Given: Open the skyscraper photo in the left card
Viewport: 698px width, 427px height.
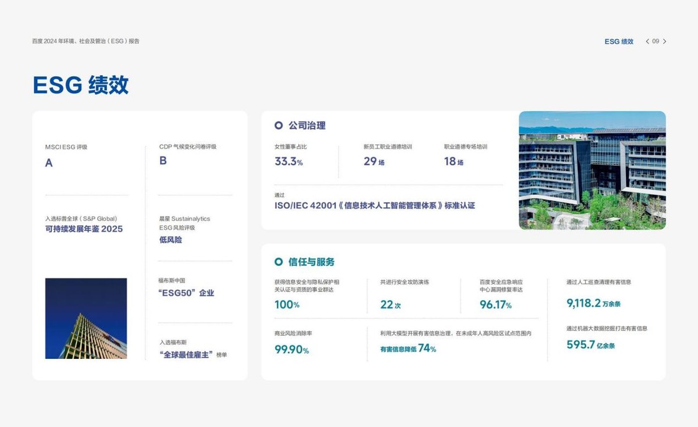Looking at the screenshot, I should coord(86,318).
